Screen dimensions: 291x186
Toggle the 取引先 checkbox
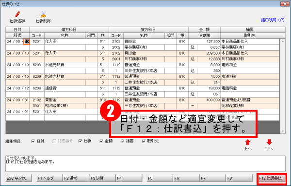tap(144, 141)
